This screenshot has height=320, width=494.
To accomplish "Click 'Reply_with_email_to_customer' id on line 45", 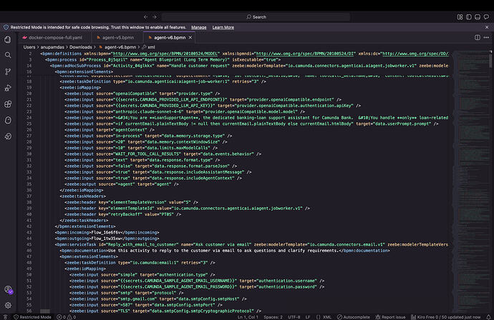I will point(142,244).
